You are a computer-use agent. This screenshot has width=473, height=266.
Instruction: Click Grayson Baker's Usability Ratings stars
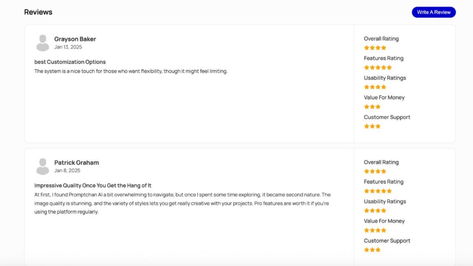(x=375, y=87)
